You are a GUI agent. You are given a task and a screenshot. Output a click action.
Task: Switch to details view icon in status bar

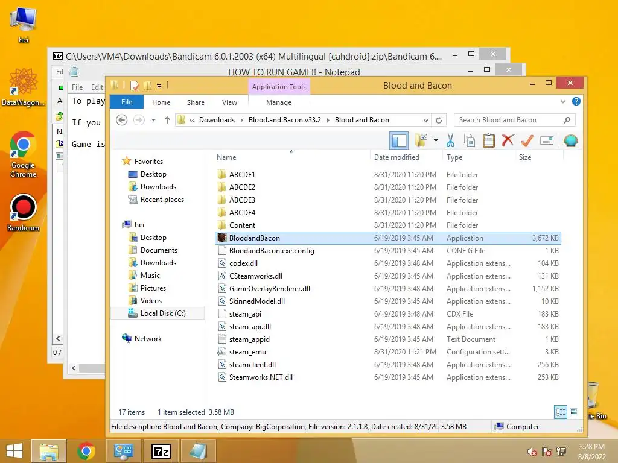[x=561, y=412]
